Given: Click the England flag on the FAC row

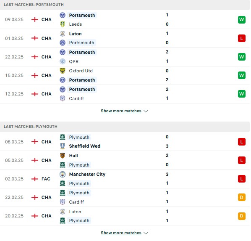Looking at the screenshot, I should click(35, 179).
